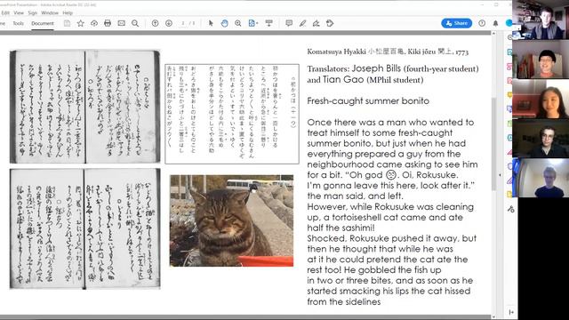Select video tile of woman with long hair
Screen dimensions: 569x320
coord(541,99)
